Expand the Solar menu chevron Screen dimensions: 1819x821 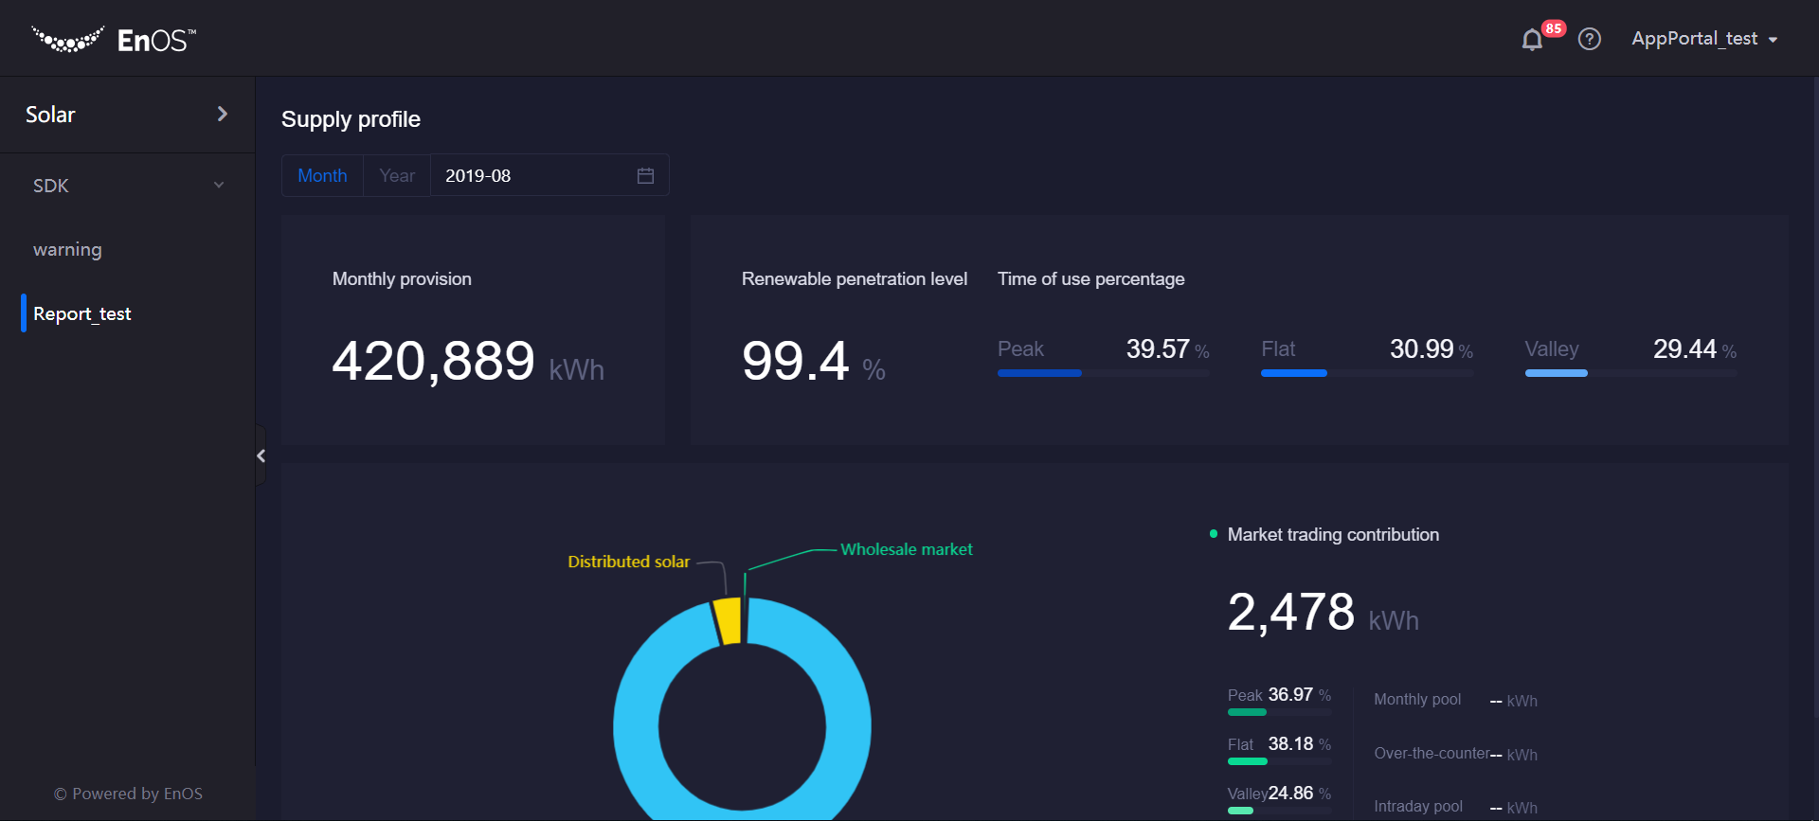223,114
